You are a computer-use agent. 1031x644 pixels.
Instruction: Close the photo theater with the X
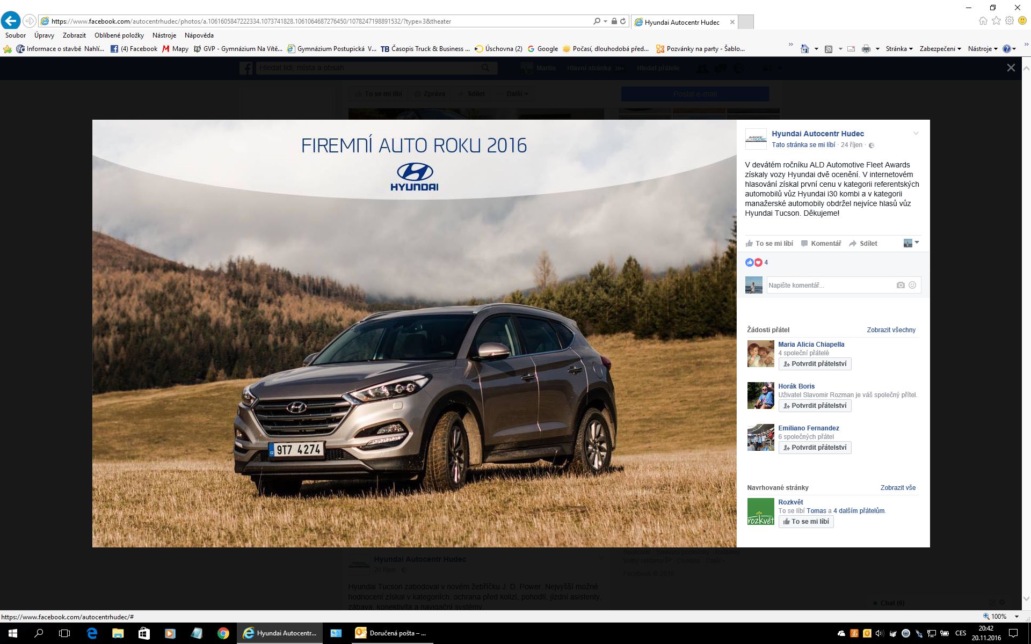(x=1011, y=68)
